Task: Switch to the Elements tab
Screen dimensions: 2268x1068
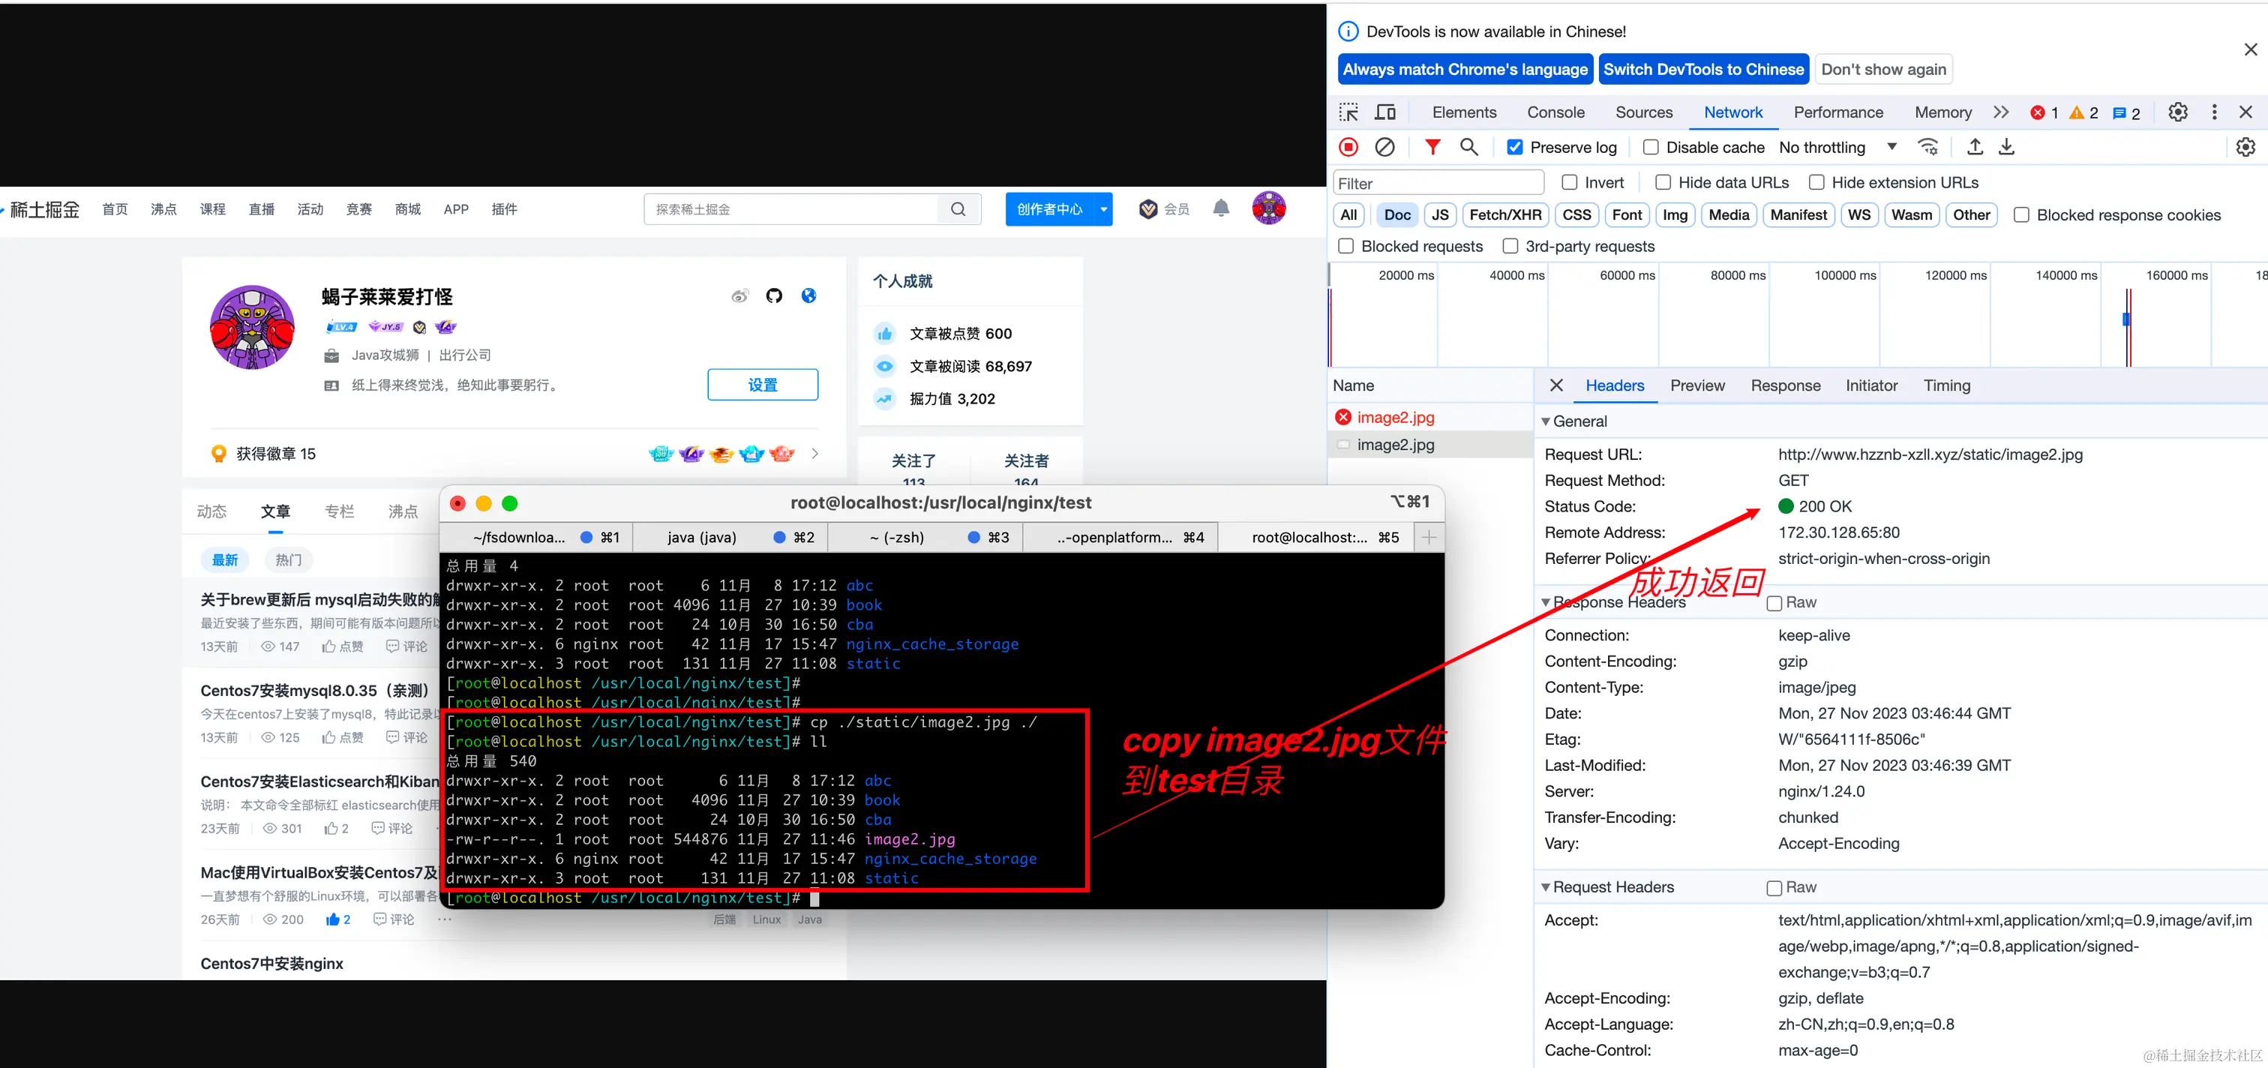Action: pos(1463,112)
